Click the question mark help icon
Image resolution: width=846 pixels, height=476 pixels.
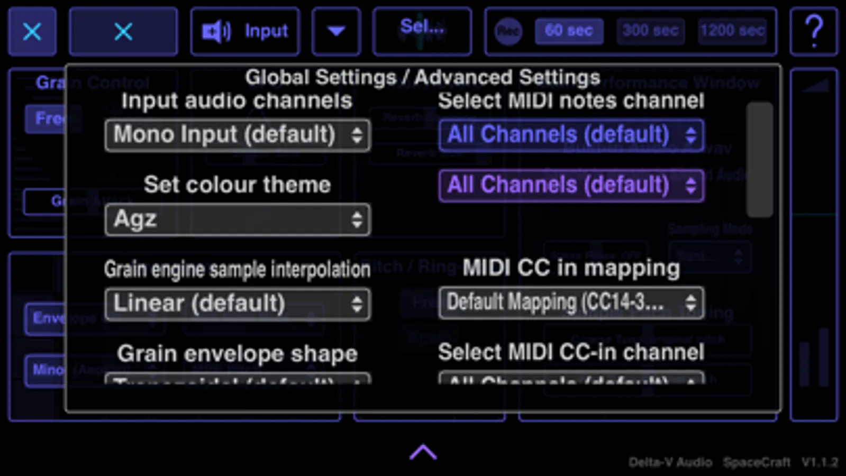pyautogui.click(x=814, y=32)
